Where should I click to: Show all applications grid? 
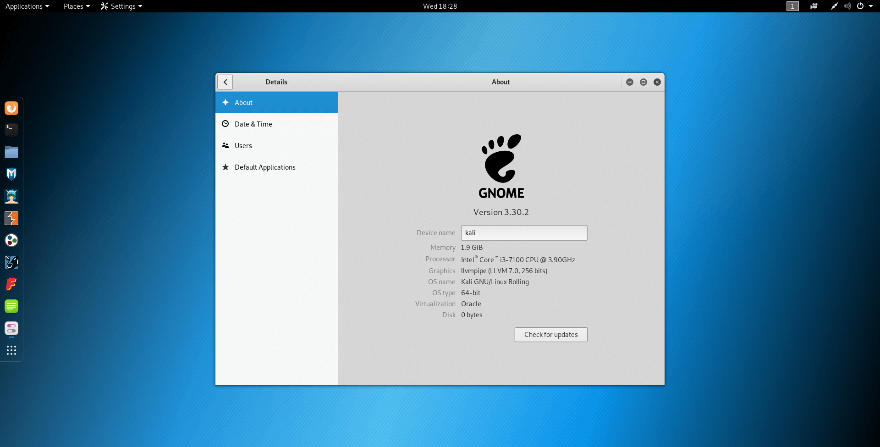coord(11,350)
